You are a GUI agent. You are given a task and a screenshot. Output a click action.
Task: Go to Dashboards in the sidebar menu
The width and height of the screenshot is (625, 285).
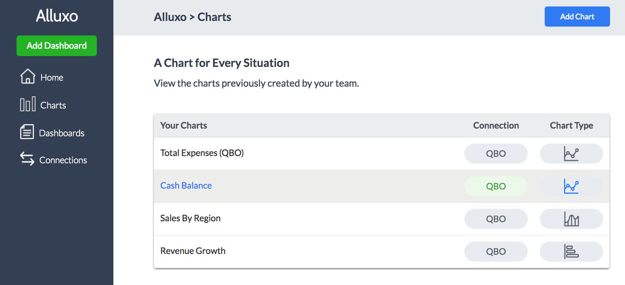coord(62,133)
